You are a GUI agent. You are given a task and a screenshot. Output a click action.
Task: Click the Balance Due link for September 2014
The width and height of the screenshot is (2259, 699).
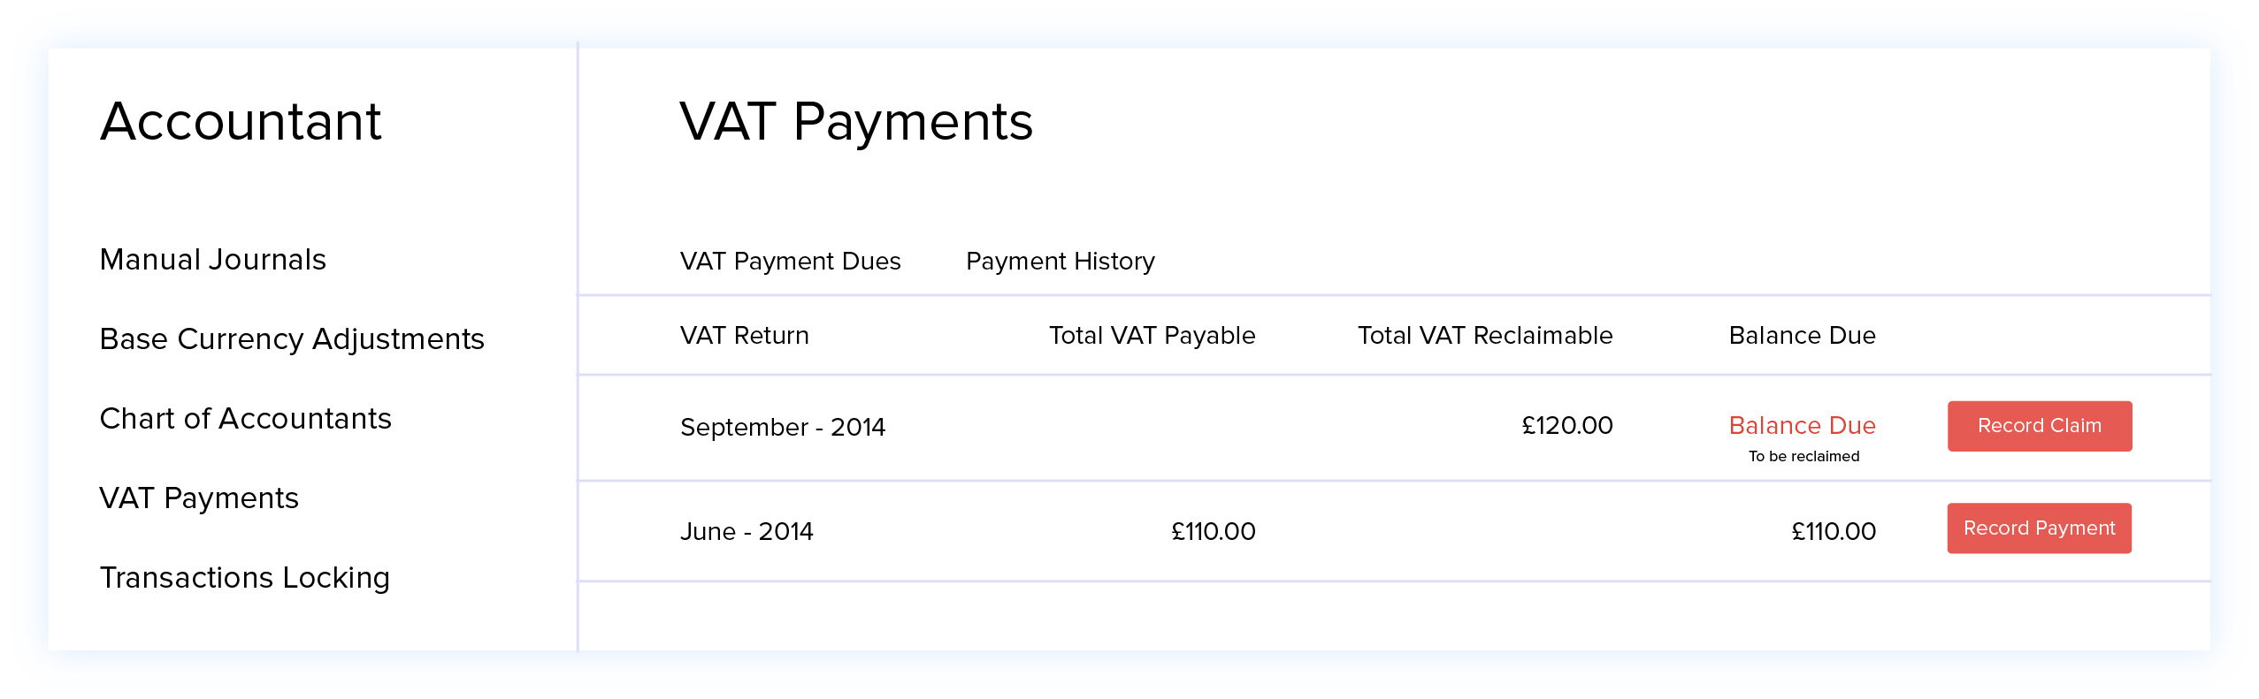1801,425
